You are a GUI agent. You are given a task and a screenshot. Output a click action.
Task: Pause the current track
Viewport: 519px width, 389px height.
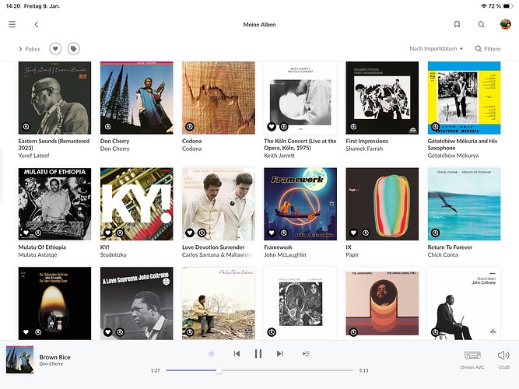pyautogui.click(x=258, y=354)
